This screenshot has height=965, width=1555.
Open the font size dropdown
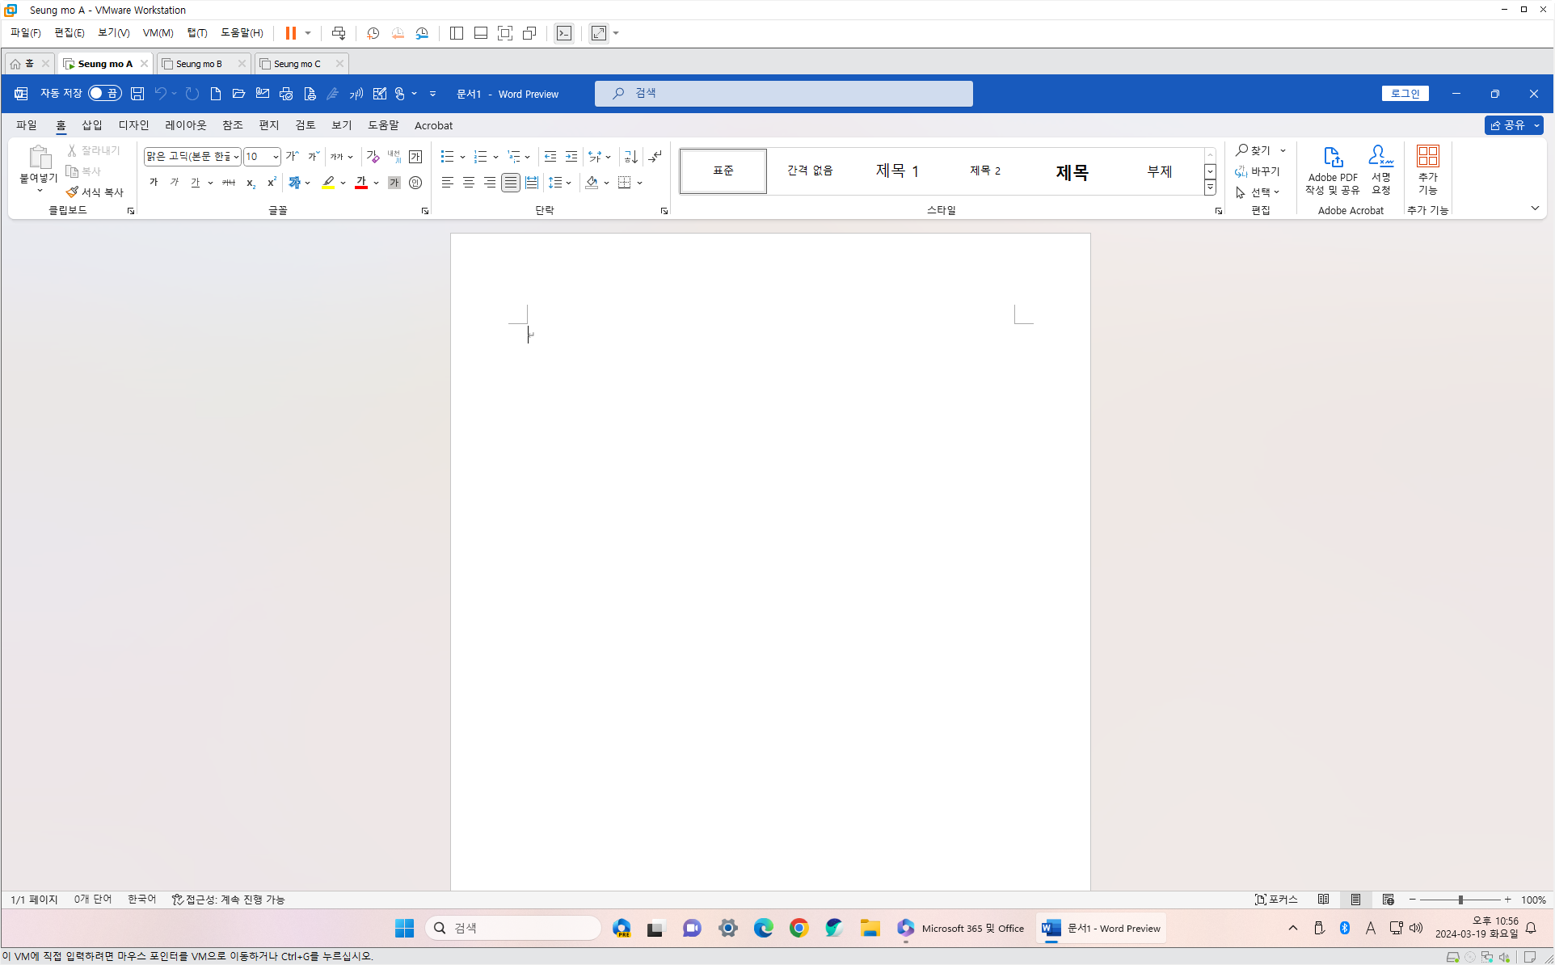[x=276, y=157]
